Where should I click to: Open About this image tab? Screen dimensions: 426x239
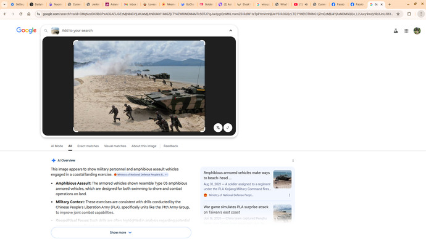[144, 146]
